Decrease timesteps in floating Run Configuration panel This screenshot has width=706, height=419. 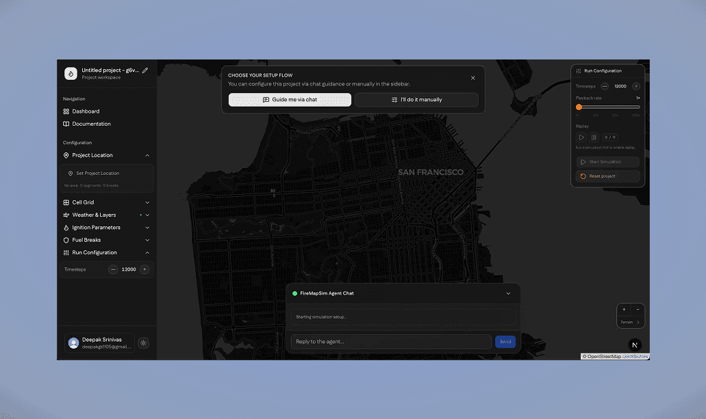tap(605, 86)
